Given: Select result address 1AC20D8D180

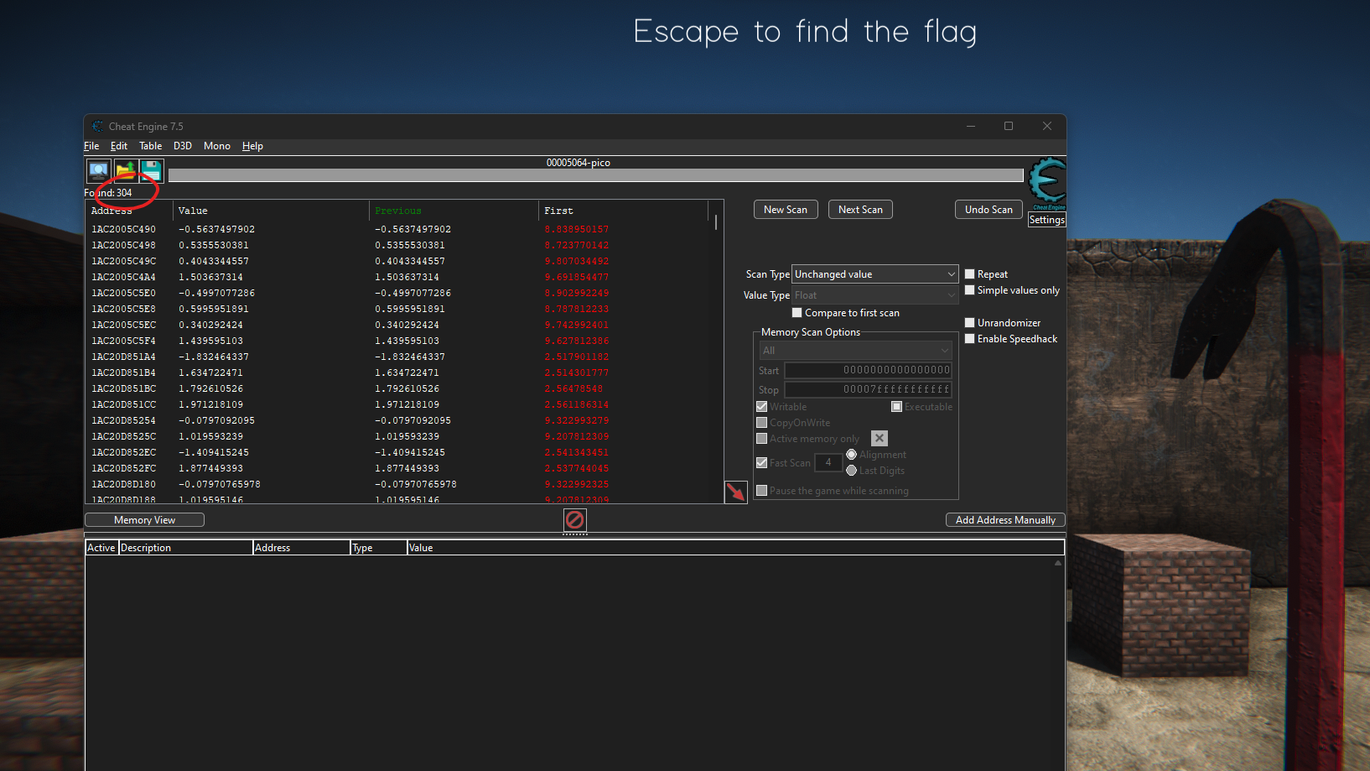Looking at the screenshot, I should point(123,484).
